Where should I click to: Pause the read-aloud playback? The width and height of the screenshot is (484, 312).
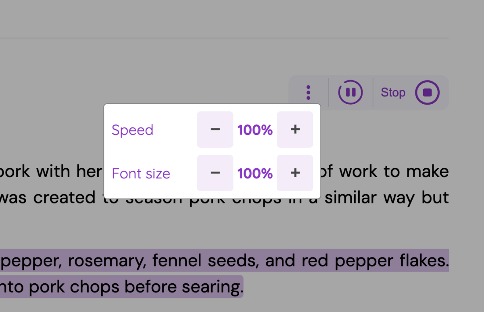tap(350, 92)
